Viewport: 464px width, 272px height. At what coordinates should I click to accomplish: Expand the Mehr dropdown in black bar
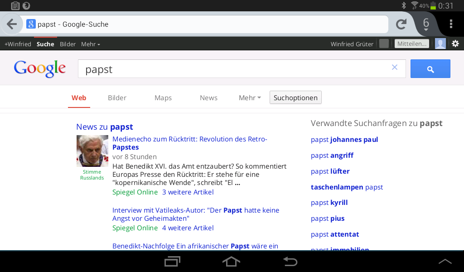click(x=91, y=44)
